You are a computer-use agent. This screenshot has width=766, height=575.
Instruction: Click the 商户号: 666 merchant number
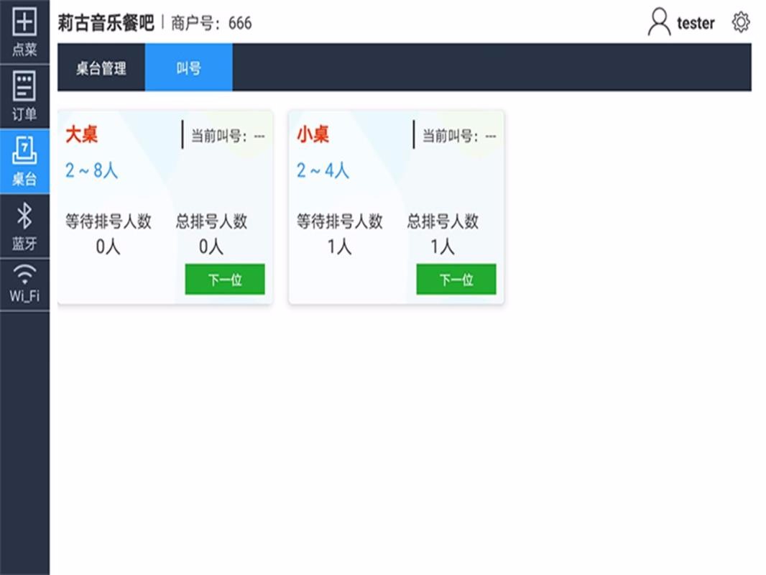pyautogui.click(x=211, y=23)
